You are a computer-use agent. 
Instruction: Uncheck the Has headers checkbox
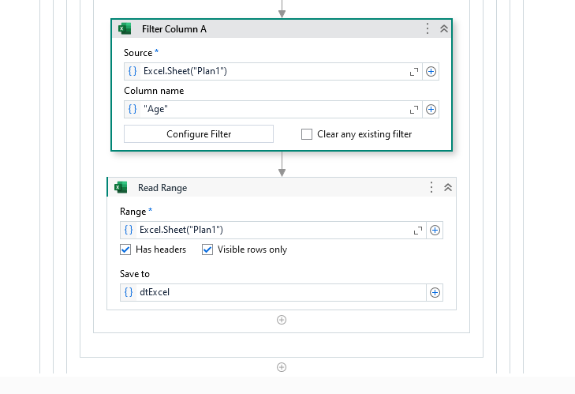(125, 250)
